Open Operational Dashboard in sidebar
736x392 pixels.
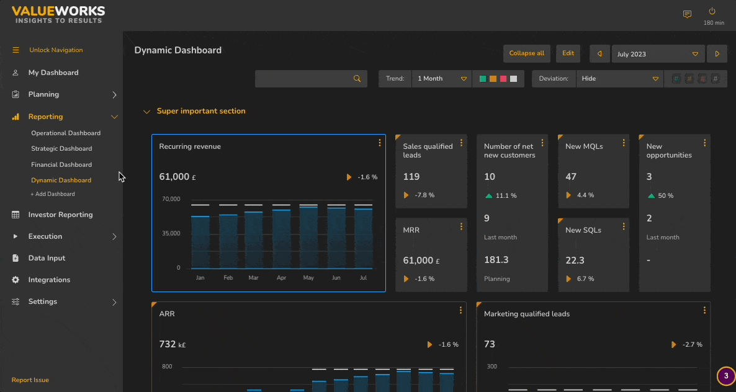[66, 133]
